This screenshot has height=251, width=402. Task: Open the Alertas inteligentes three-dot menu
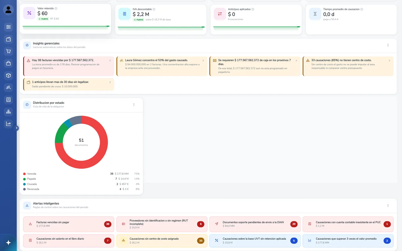pyautogui.click(x=388, y=206)
